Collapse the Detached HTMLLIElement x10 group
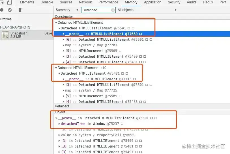The image size is (230, 154). [x=56, y=68]
